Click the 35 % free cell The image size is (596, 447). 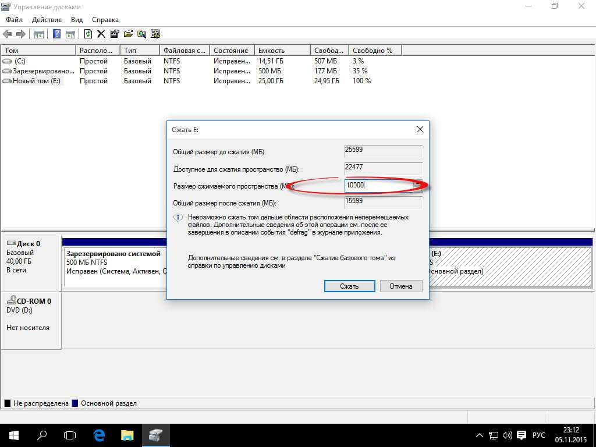tap(360, 70)
